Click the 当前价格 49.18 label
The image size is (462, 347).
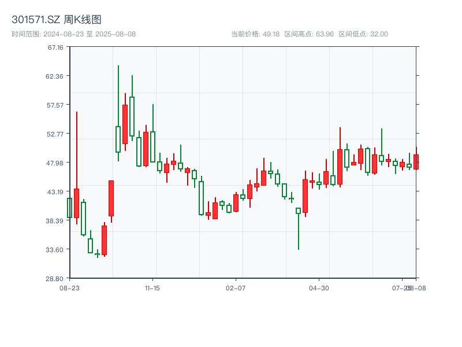(x=255, y=34)
